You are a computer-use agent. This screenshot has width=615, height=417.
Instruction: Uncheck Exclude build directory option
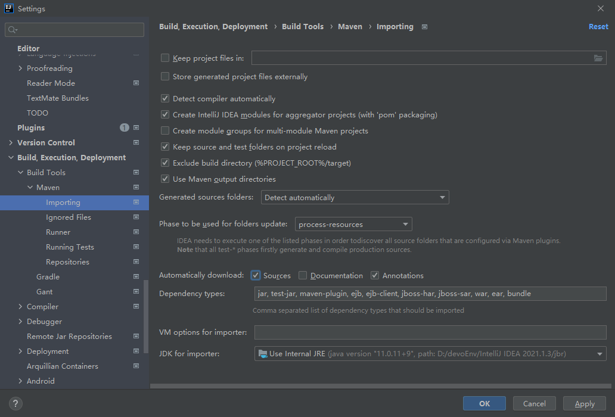[165, 163]
